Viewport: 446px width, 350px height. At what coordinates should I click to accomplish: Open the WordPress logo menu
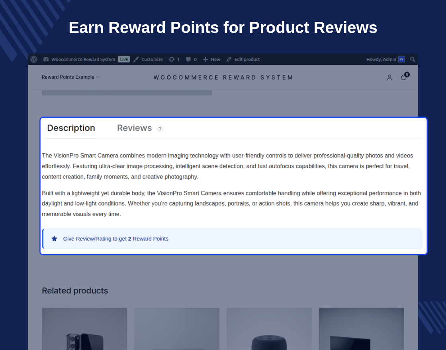coord(34,59)
